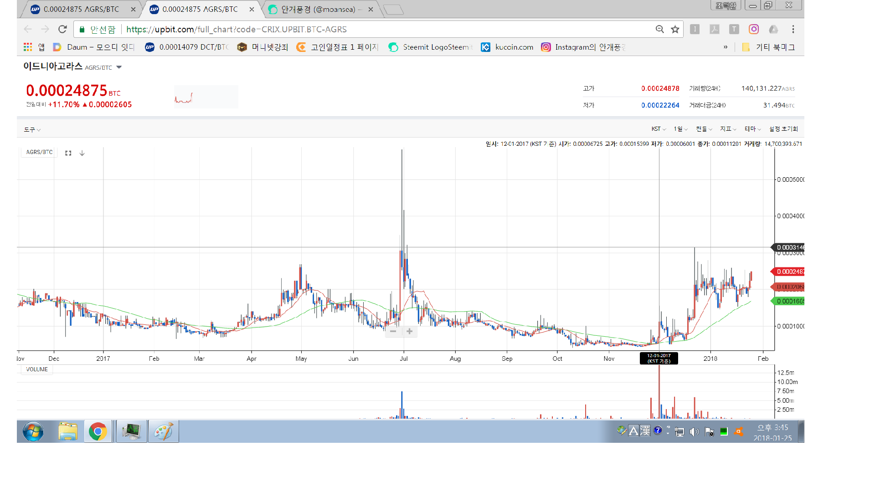Click the 12-01-2017 date marker on time axis
875x492 pixels.
point(659,359)
